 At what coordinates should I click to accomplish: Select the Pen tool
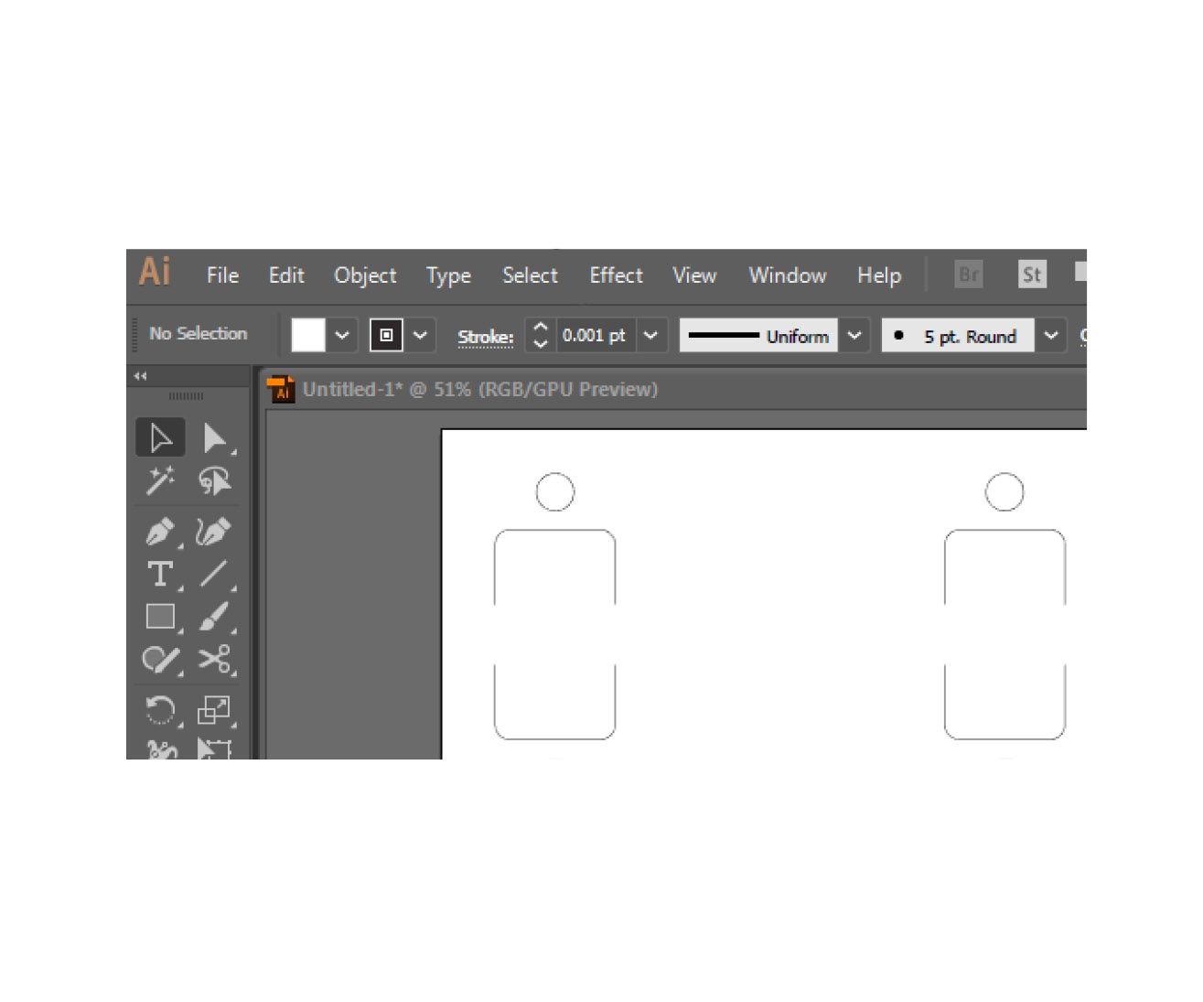[161, 532]
